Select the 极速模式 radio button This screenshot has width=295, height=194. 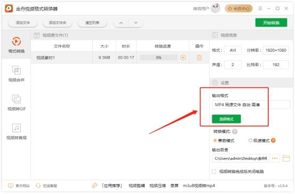[250, 140]
